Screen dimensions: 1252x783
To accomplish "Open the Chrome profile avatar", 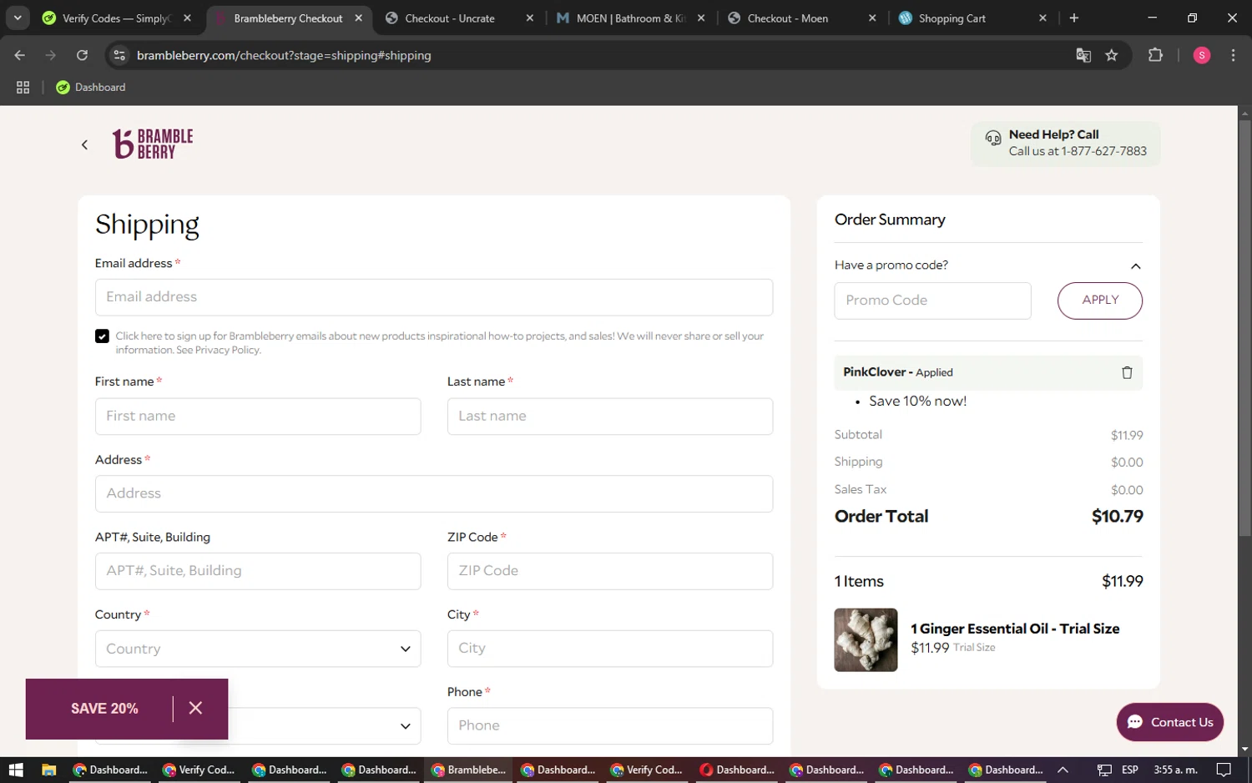I will tap(1202, 55).
